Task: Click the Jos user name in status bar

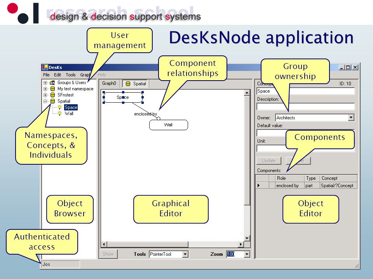Action: pos(46,264)
